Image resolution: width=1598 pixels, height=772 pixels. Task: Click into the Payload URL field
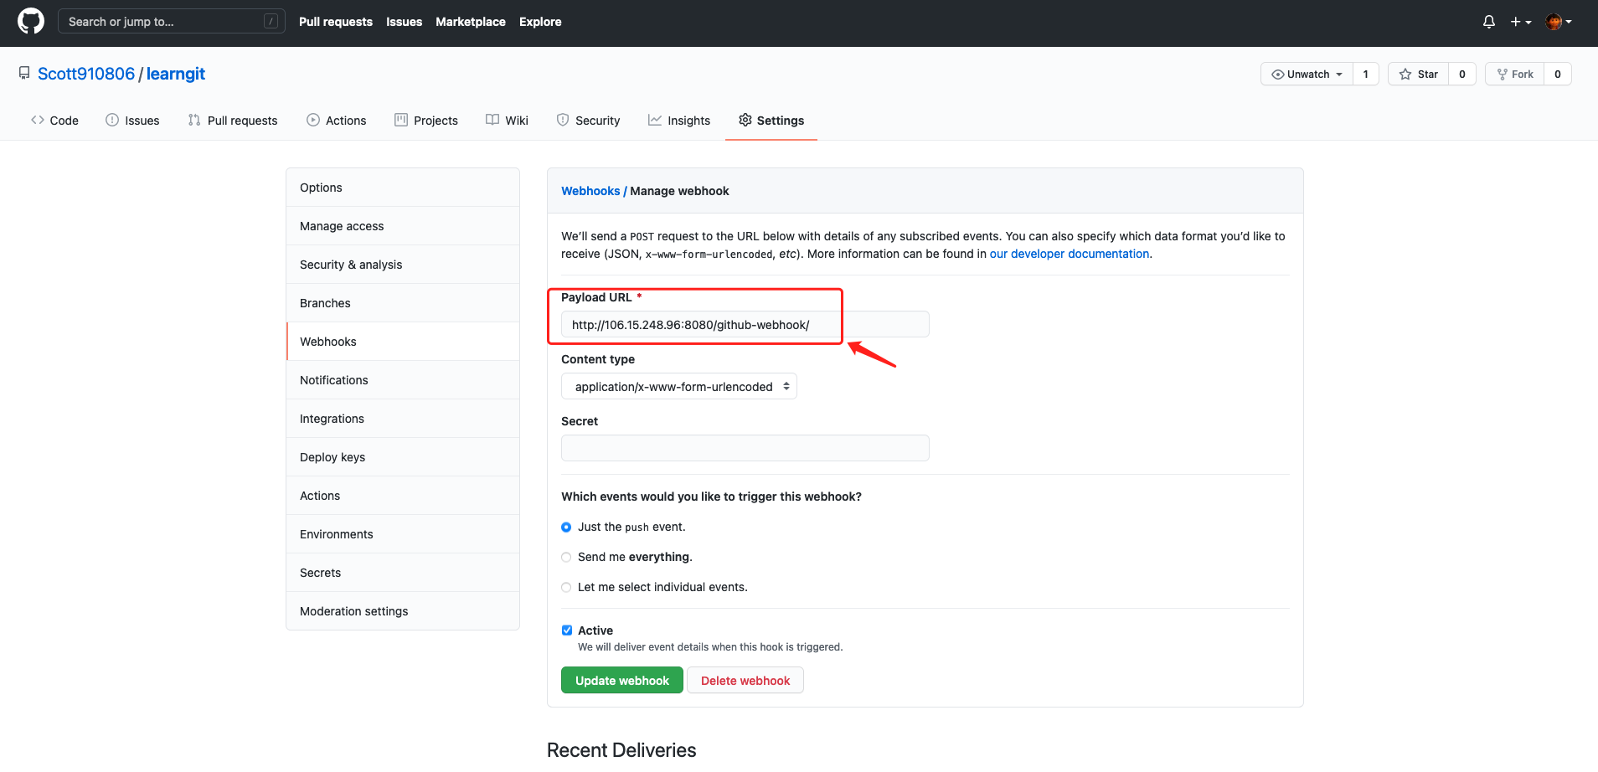[745, 324]
